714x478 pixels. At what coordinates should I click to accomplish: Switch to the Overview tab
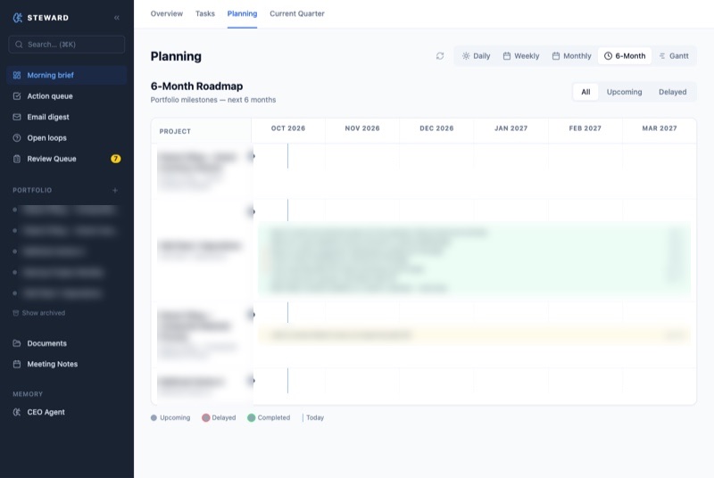pyautogui.click(x=167, y=13)
